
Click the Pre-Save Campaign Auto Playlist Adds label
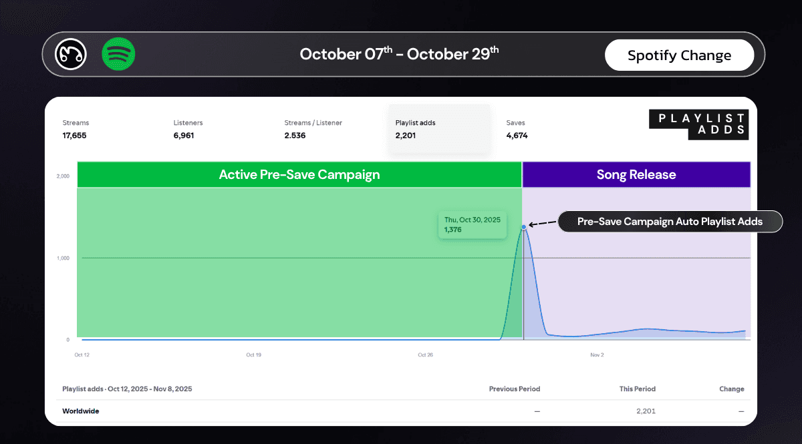(670, 221)
